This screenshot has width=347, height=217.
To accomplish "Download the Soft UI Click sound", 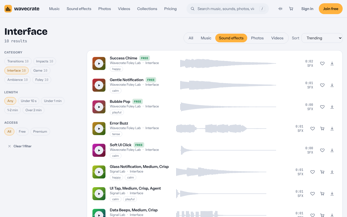I will [332, 150].
